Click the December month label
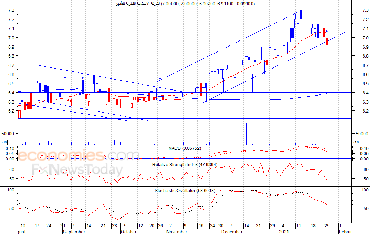The height and width of the screenshot is (234, 370). coord(232,232)
